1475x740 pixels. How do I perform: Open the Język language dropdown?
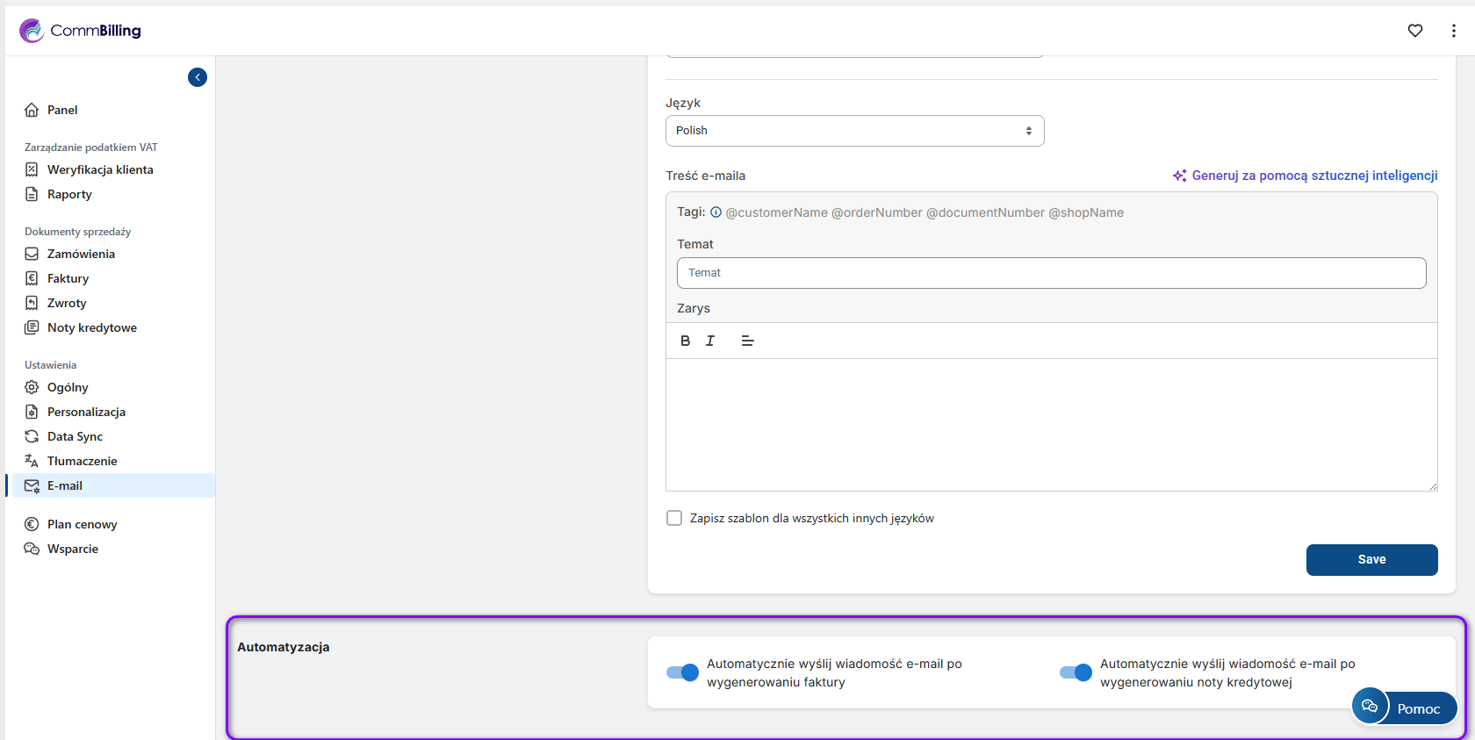click(x=854, y=131)
